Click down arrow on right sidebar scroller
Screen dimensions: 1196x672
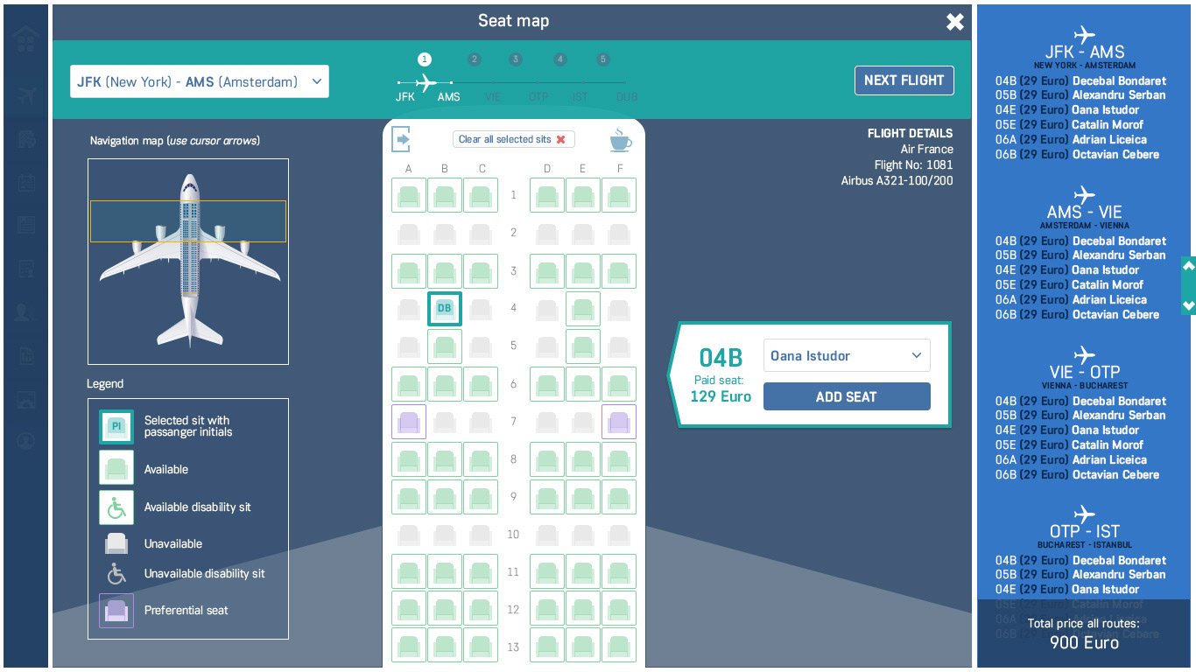[x=1188, y=305]
